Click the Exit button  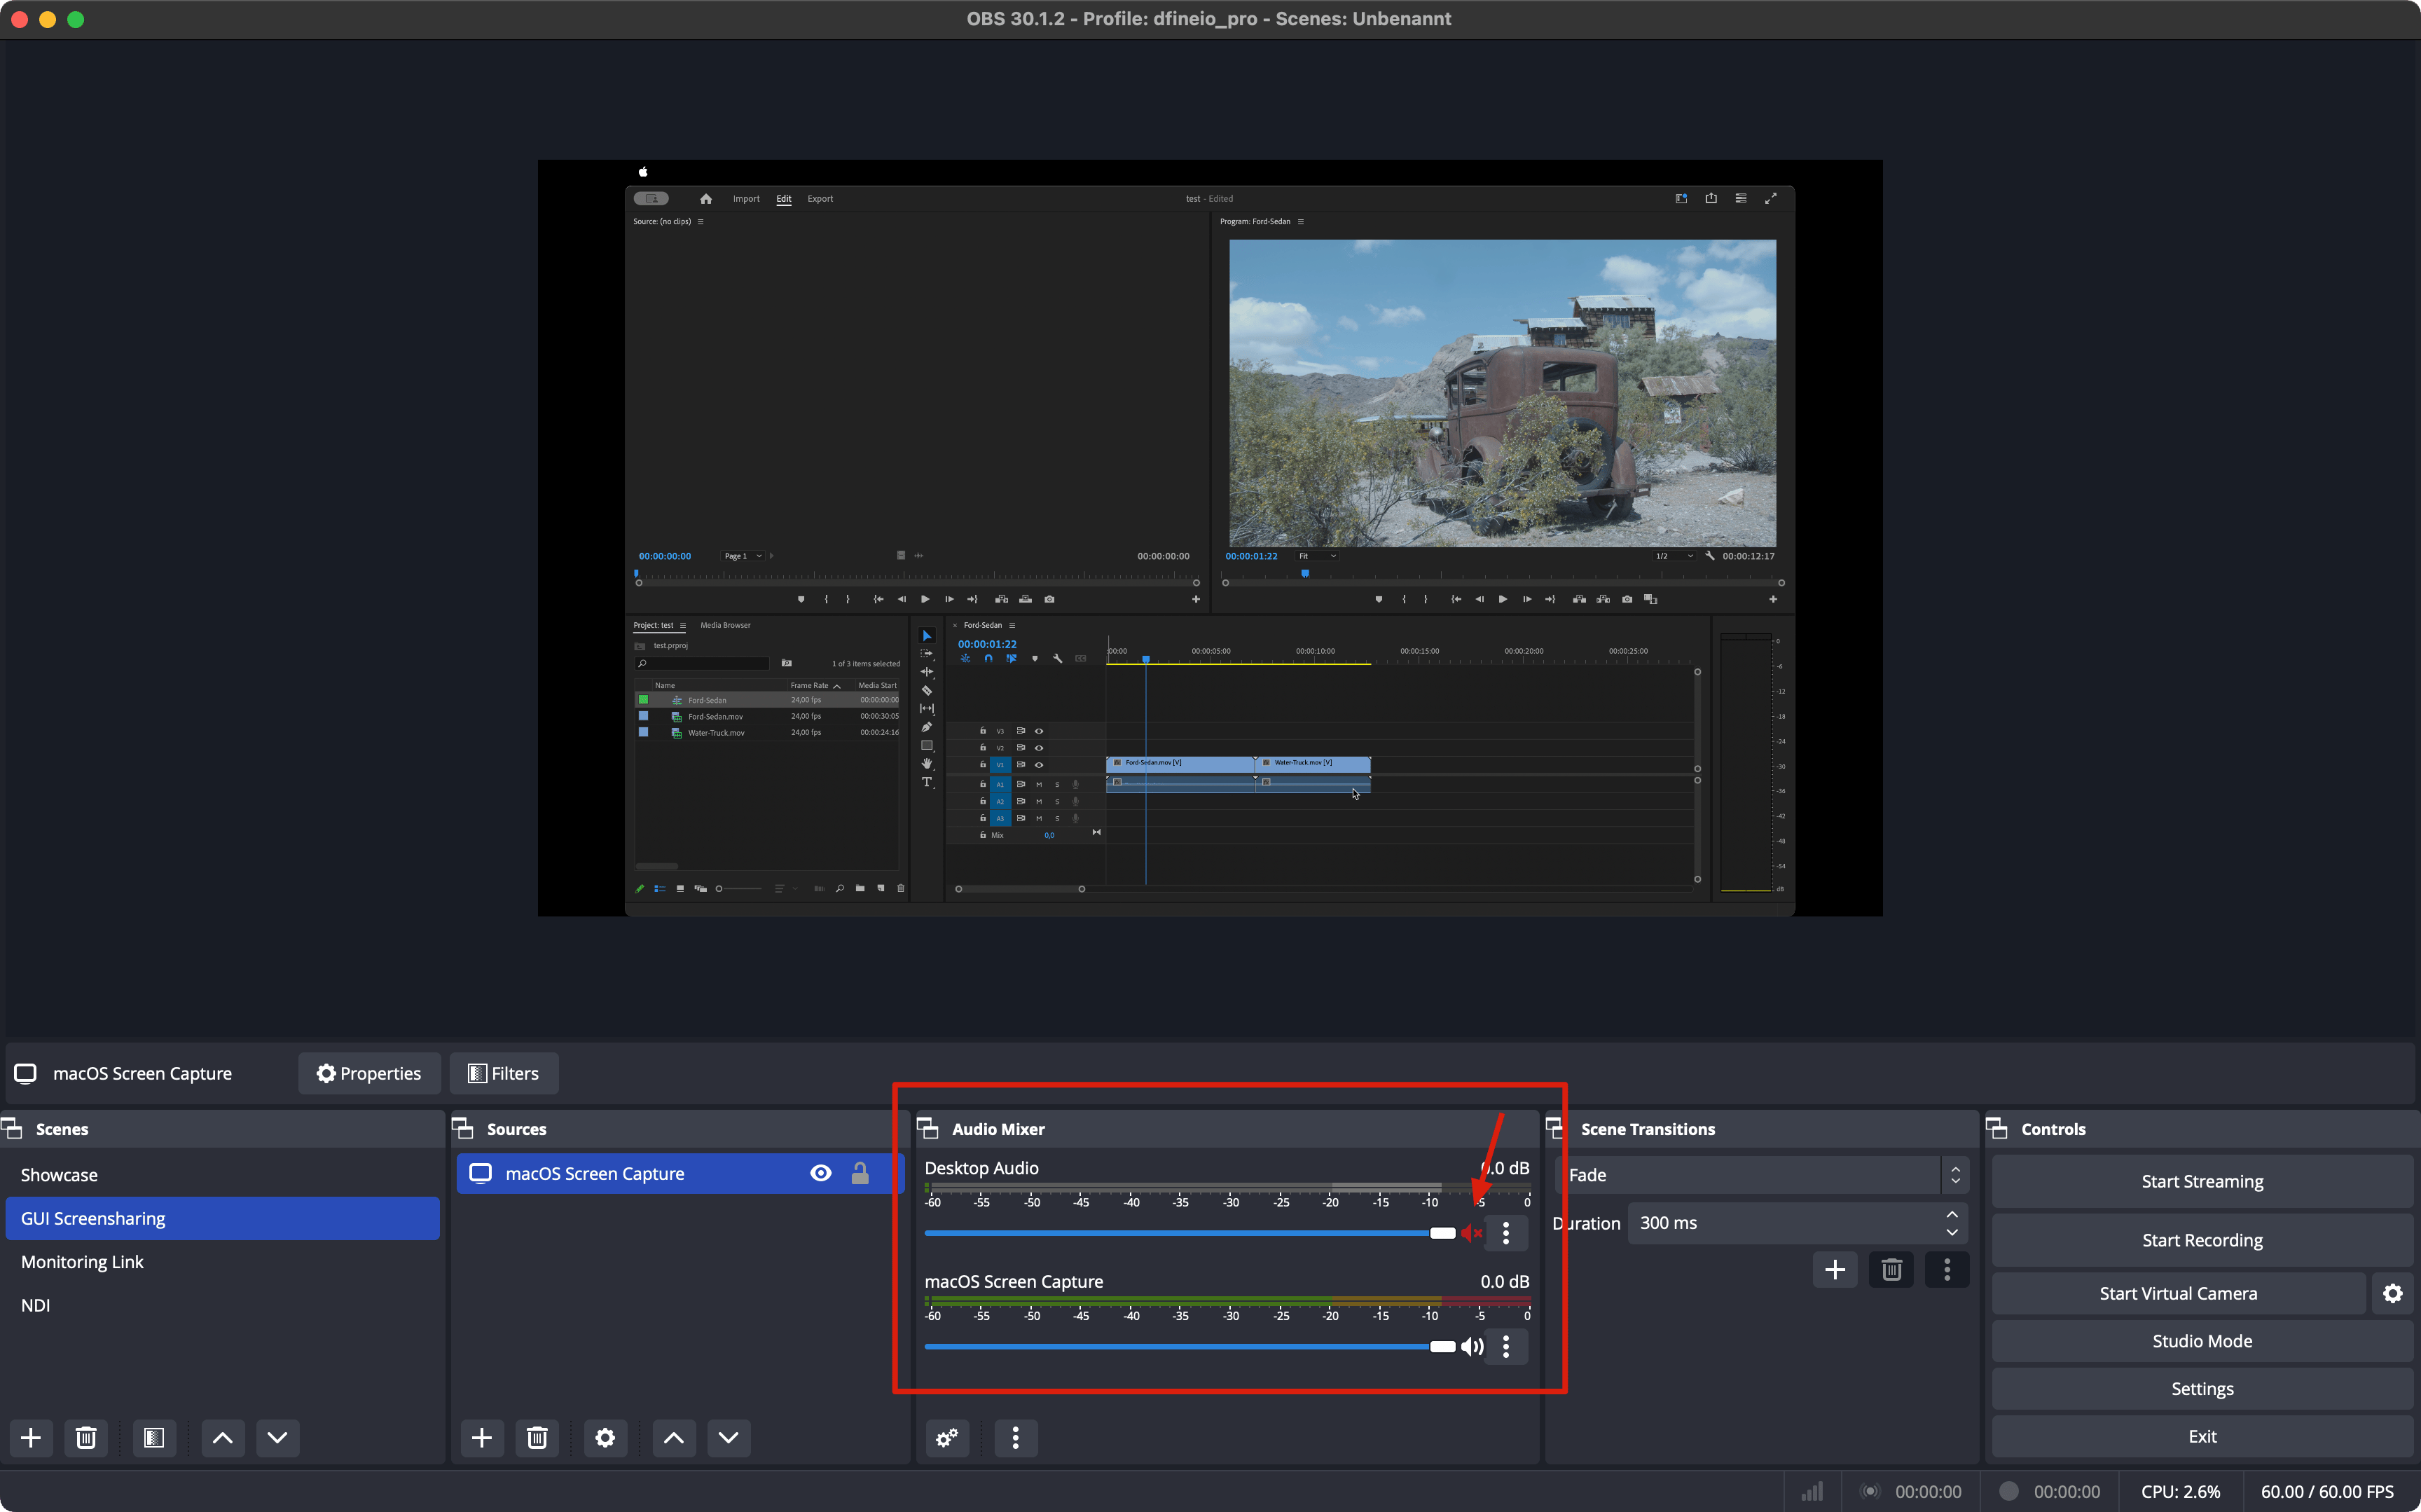pos(2202,1437)
